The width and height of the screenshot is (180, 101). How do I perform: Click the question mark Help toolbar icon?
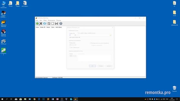coord(61,24)
